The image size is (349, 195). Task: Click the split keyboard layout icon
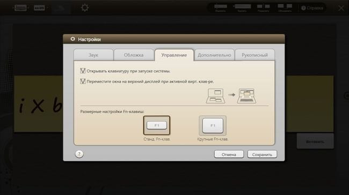(x=263, y=8)
